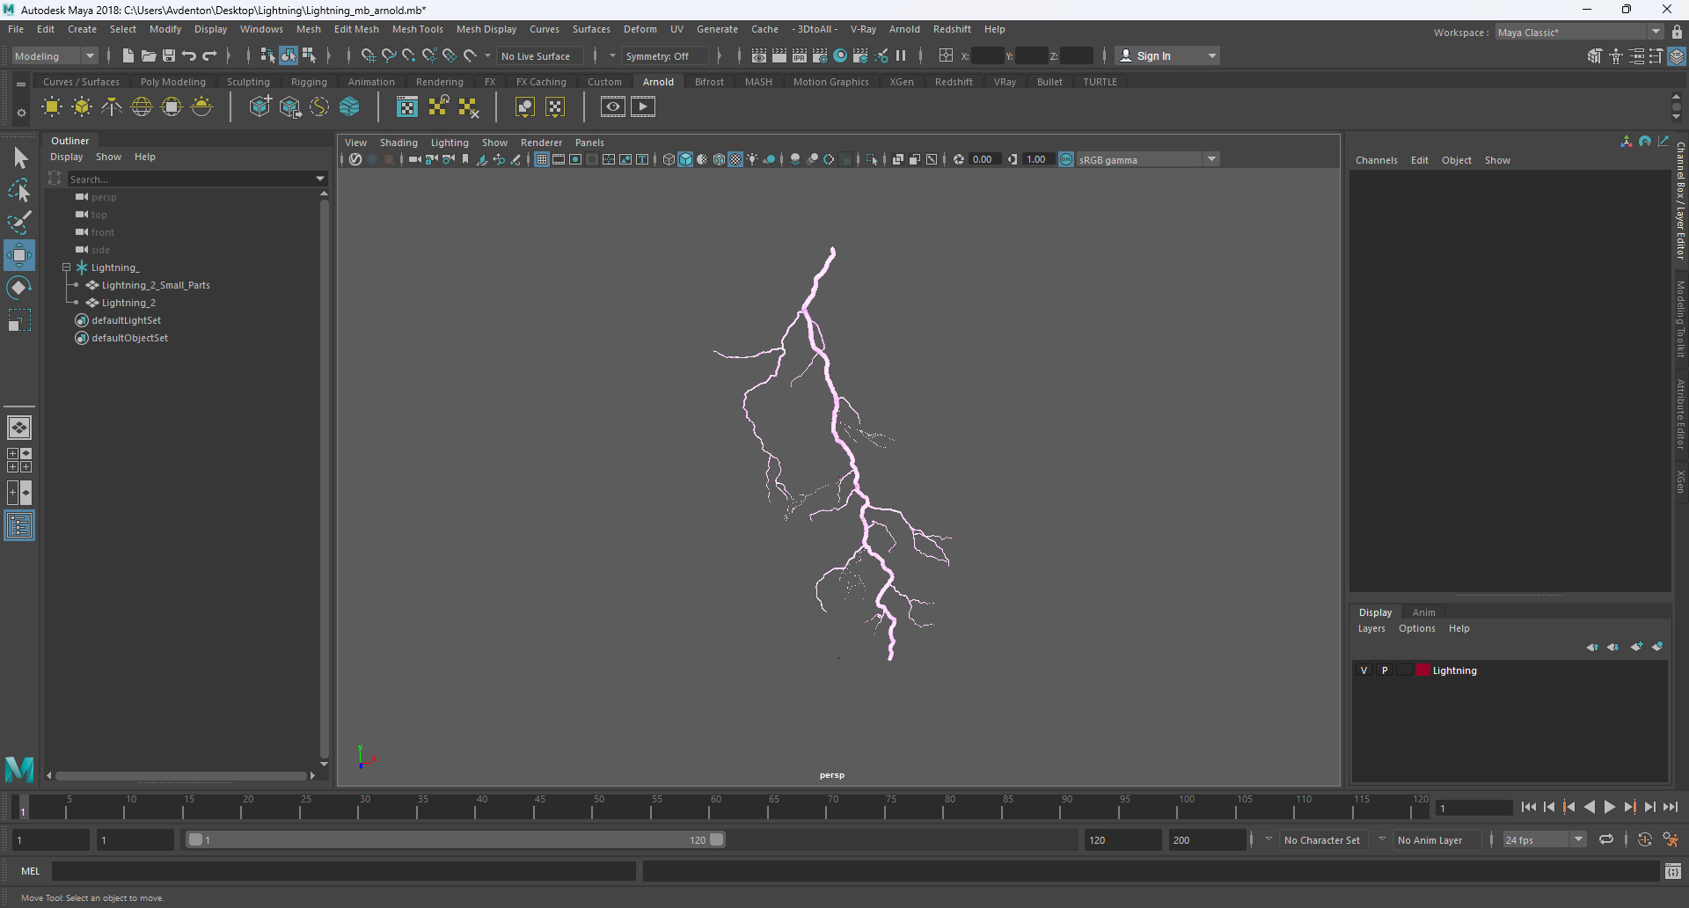Switch to the Poly Modeling shelf tab

[x=172, y=82]
